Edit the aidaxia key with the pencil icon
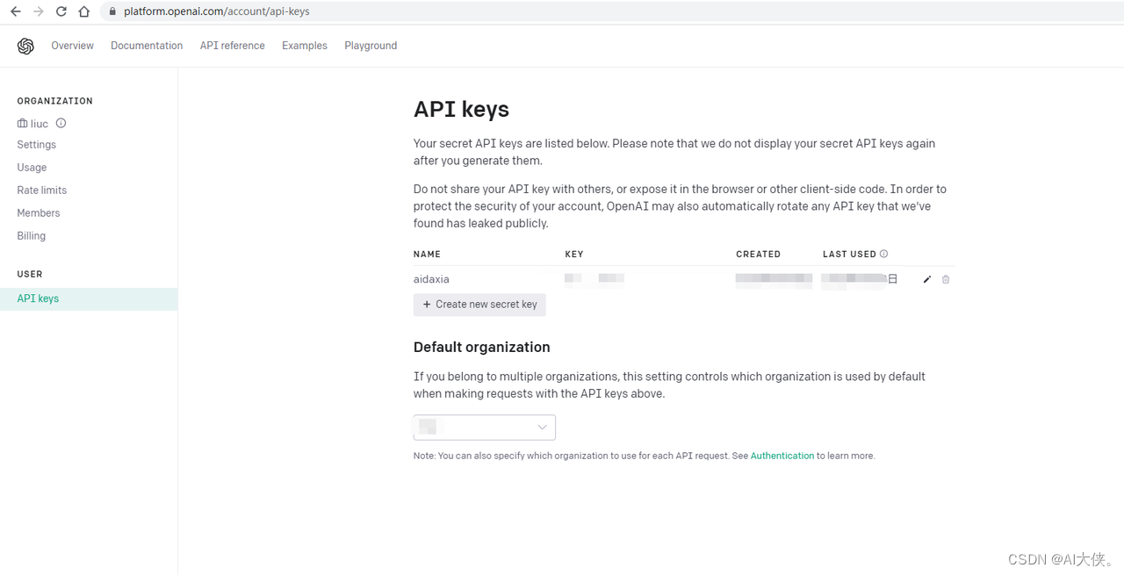Image resolution: width=1124 pixels, height=575 pixels. [927, 279]
